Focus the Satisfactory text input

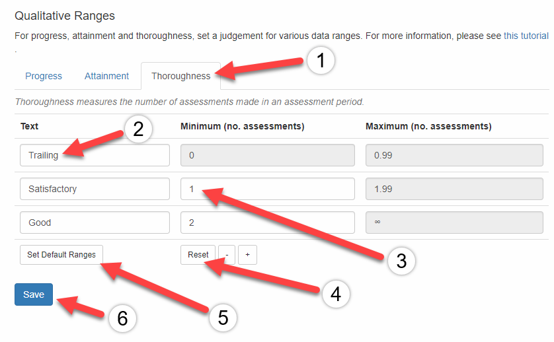click(x=95, y=189)
